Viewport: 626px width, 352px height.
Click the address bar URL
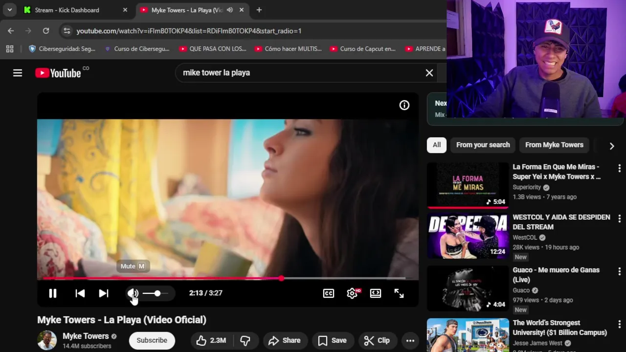pos(189,31)
